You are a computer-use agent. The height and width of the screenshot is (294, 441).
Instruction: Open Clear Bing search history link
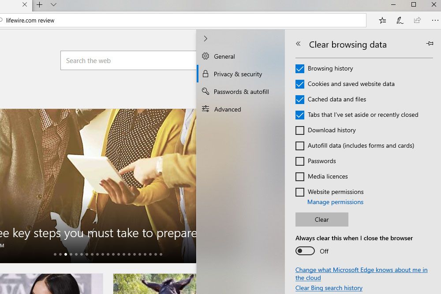tap(329, 288)
